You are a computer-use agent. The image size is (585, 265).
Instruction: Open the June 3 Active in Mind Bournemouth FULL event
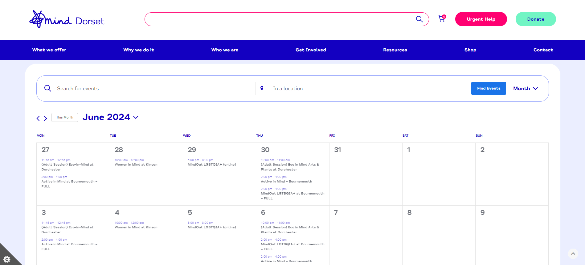pyautogui.click(x=69, y=247)
